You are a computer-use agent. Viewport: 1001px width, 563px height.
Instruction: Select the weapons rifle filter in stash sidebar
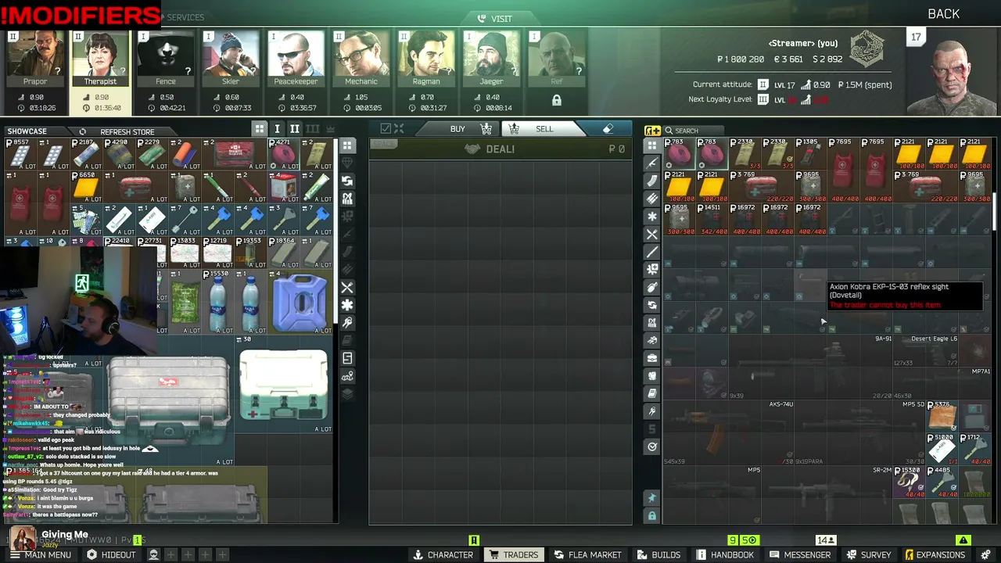652,163
